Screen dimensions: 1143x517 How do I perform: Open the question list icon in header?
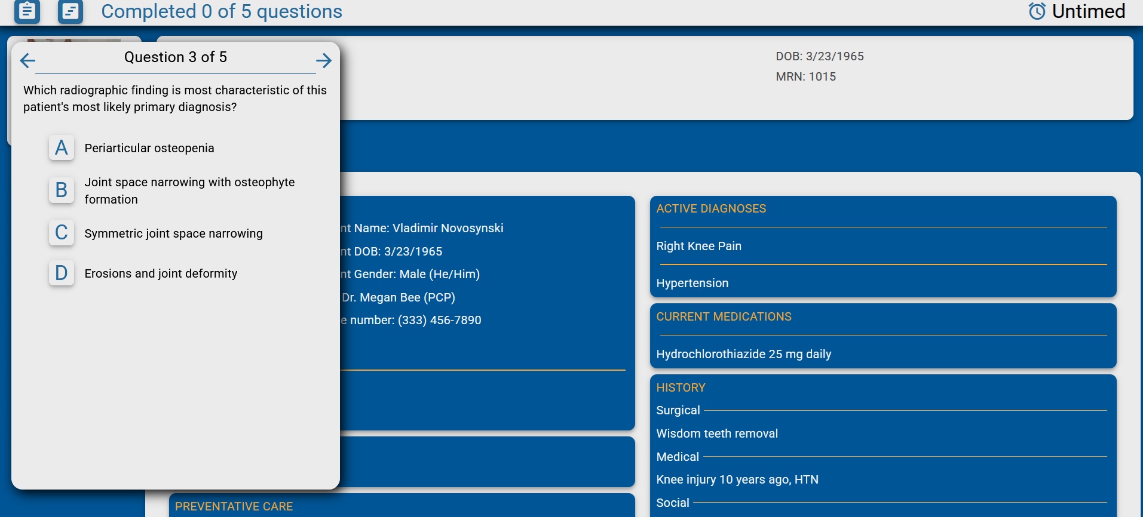pyautogui.click(x=71, y=11)
